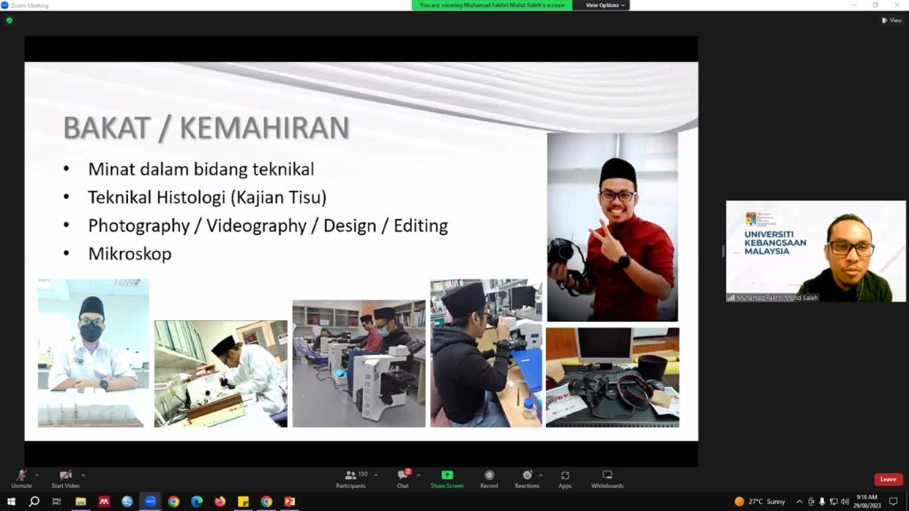The height and width of the screenshot is (511, 909).
Task: Start video with the camera button
Action: [65, 477]
